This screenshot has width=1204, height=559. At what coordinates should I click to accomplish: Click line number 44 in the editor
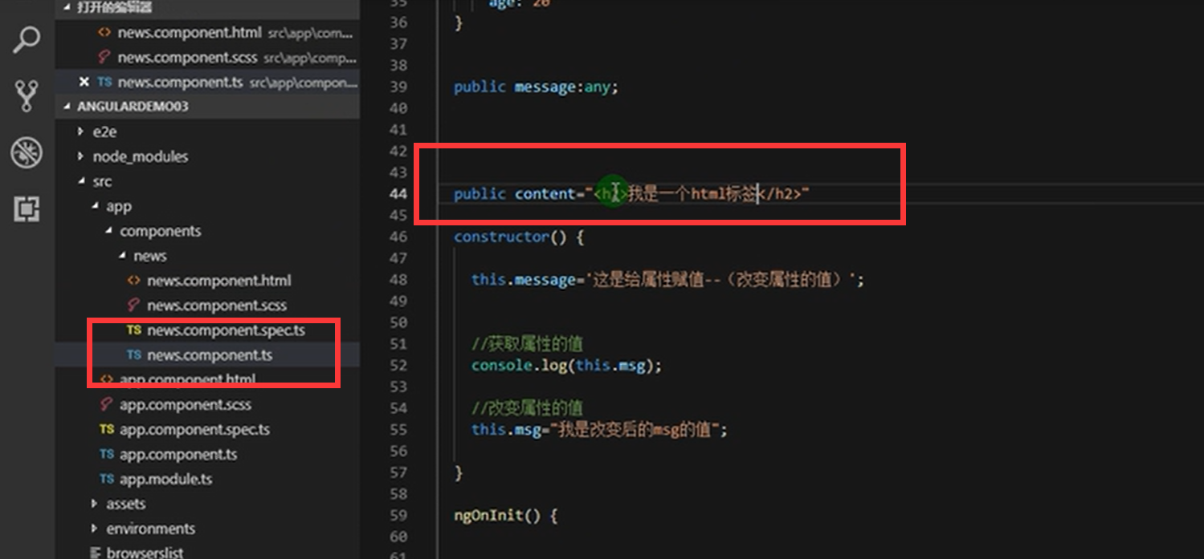point(399,193)
